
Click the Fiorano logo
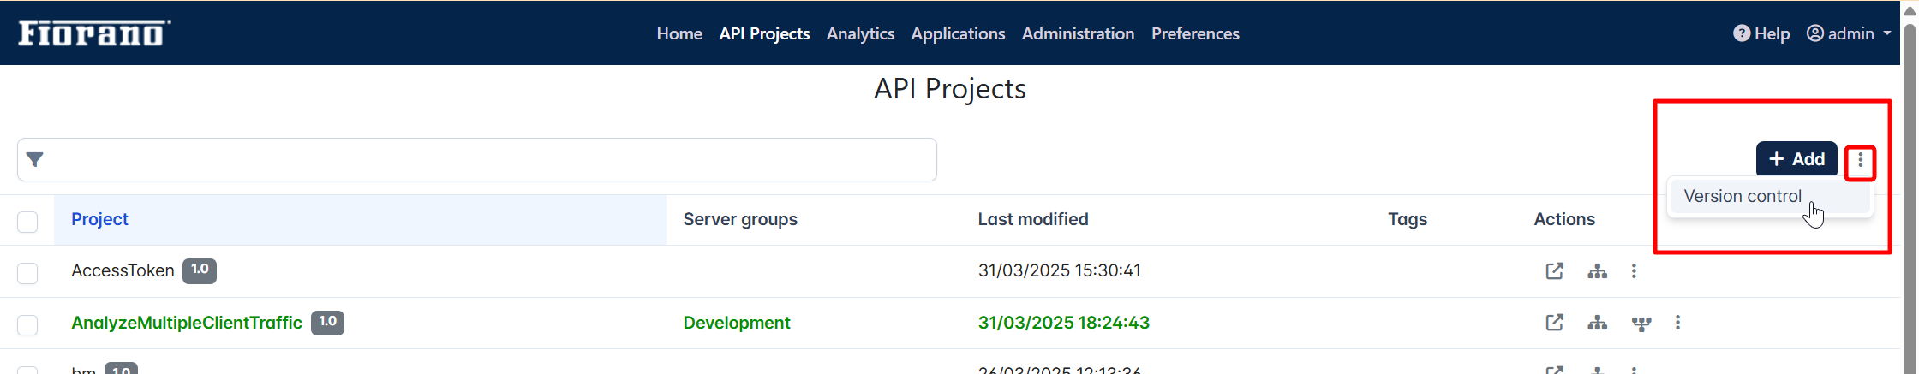(94, 33)
